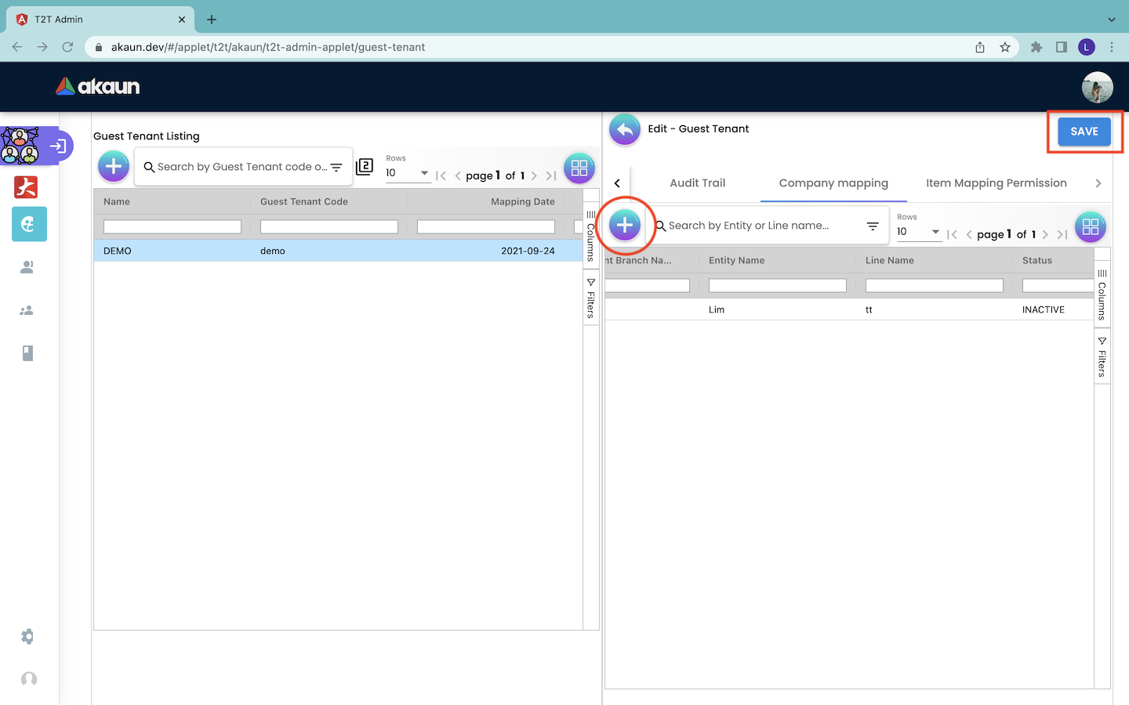The width and height of the screenshot is (1129, 705).
Task: Select the DEMO row in the tenant list
Action: 337,251
